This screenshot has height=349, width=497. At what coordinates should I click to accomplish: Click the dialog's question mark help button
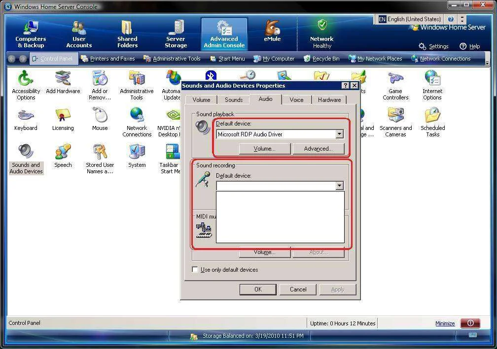click(x=346, y=86)
